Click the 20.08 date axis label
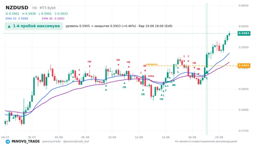Viewport: 259px width, 146px height. point(219,137)
